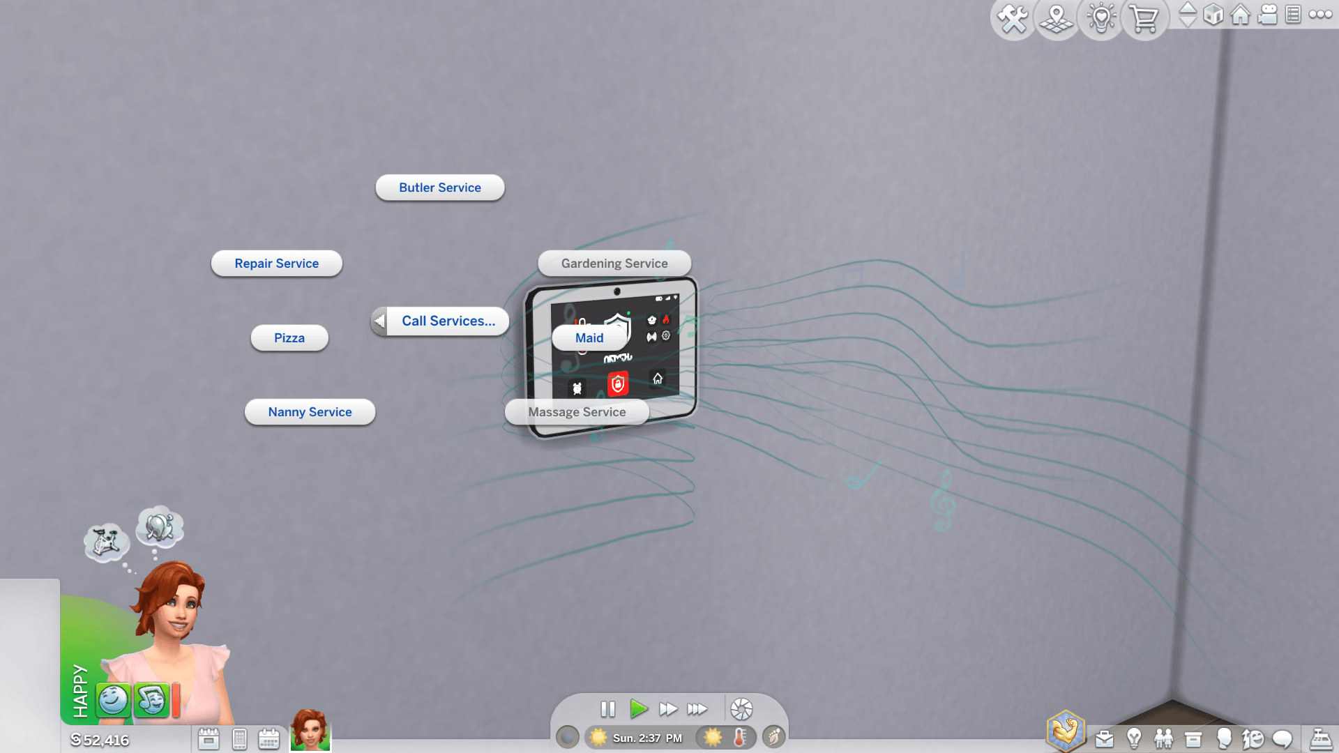Click the music note moodlet
Image resolution: width=1339 pixels, height=753 pixels.
coord(151,700)
